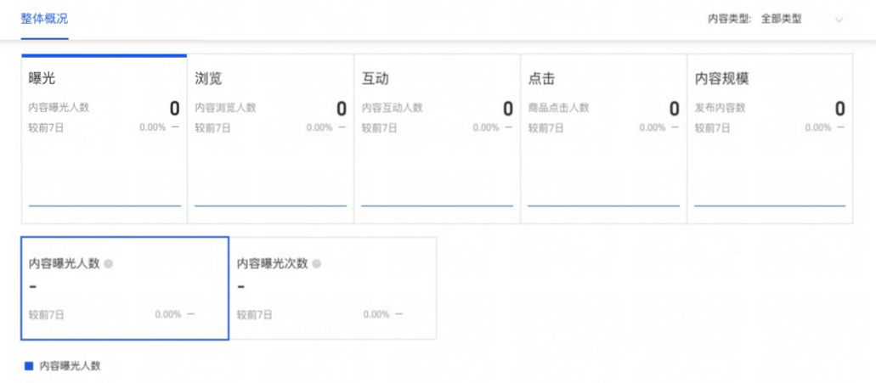Switch to the 整体概况 tab
This screenshot has height=383, width=876.
point(45,19)
